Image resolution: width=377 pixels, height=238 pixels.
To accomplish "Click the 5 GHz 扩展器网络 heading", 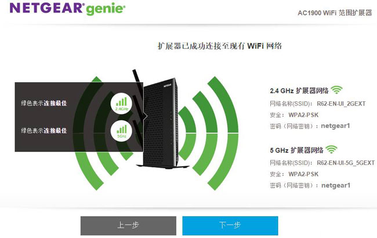I will tap(296, 151).
